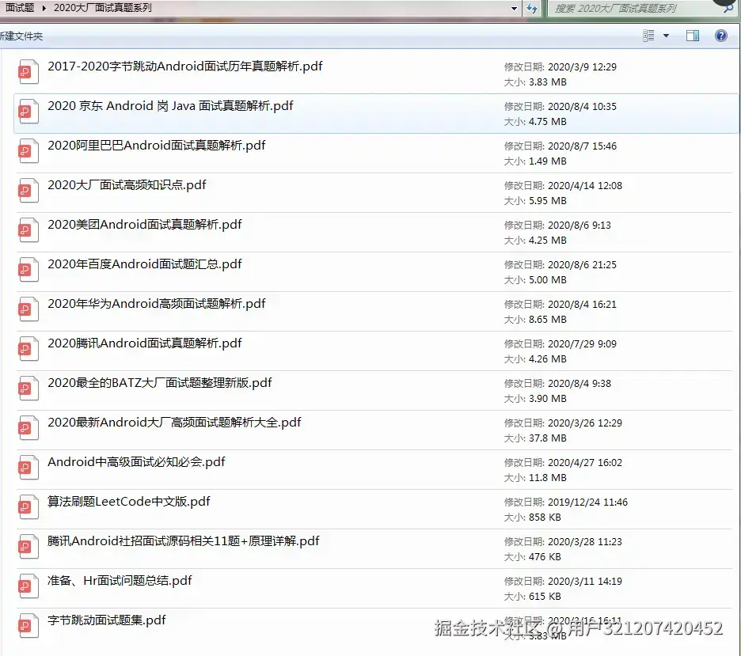Toggle the preview pane icon
The image size is (741, 656).
[693, 36]
